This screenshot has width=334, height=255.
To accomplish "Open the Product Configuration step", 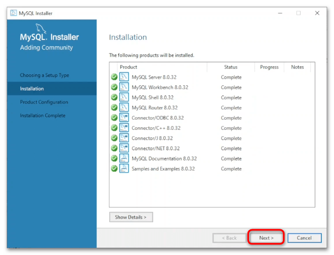I will click(44, 102).
